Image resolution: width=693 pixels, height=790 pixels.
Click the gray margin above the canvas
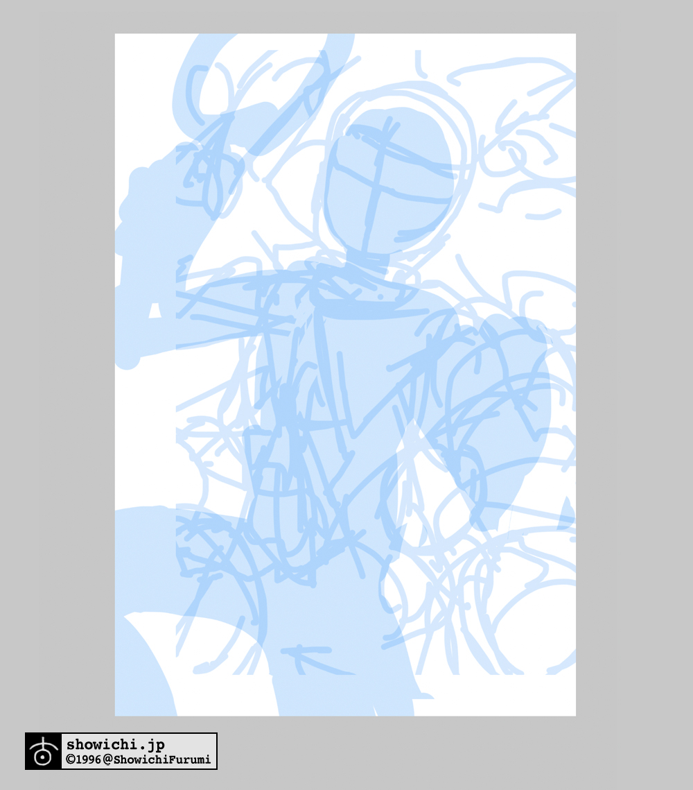point(346,17)
